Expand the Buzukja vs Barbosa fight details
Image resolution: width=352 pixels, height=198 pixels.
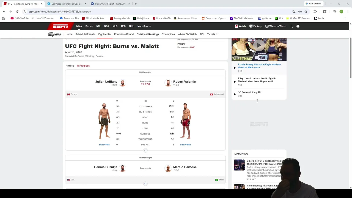tap(145, 184)
